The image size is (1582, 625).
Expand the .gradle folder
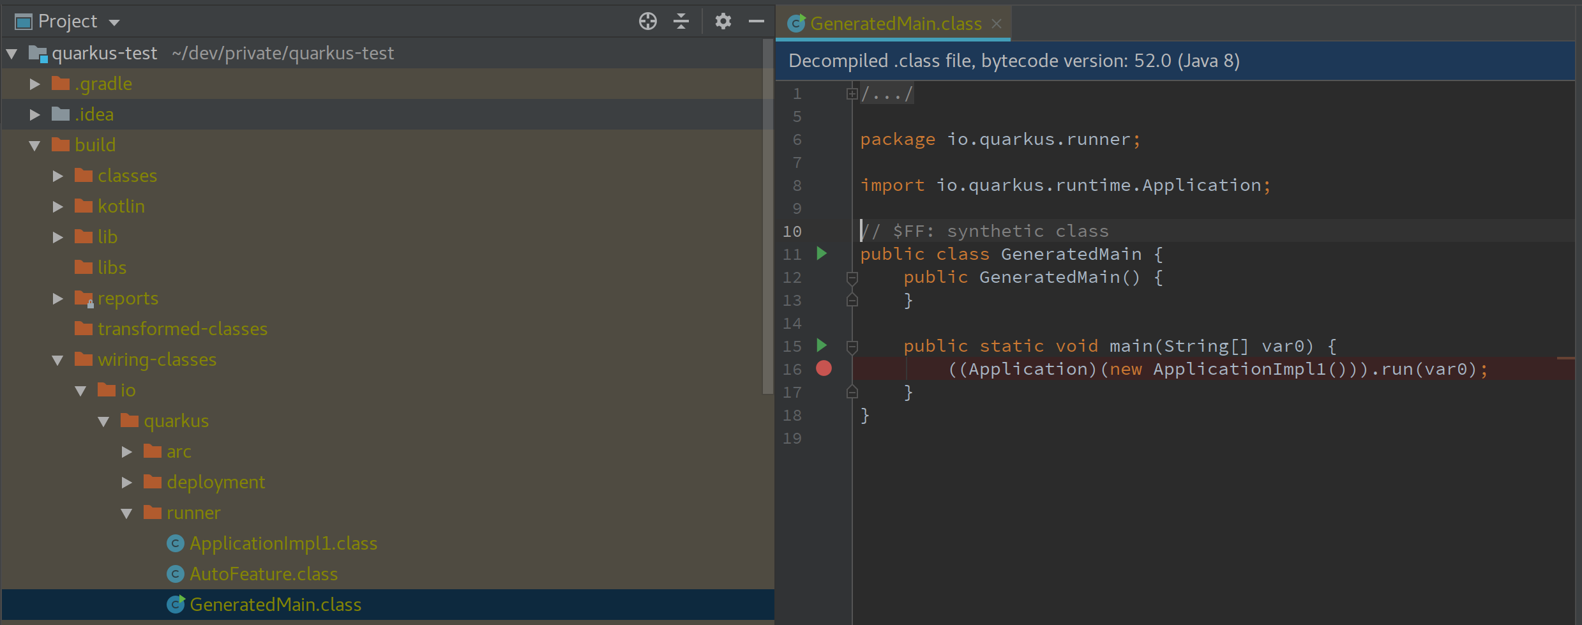point(35,84)
